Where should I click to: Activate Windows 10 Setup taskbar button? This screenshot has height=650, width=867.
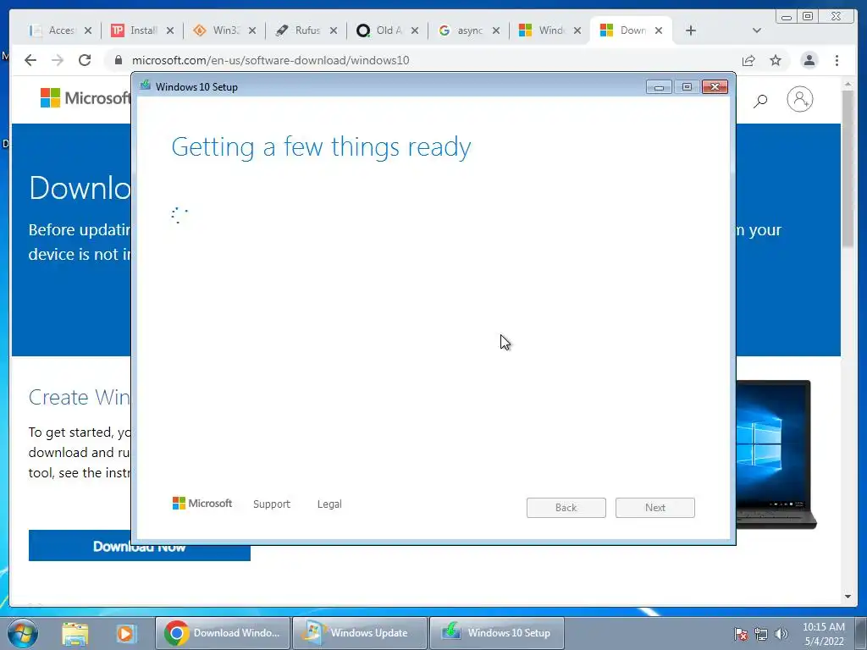(x=496, y=633)
